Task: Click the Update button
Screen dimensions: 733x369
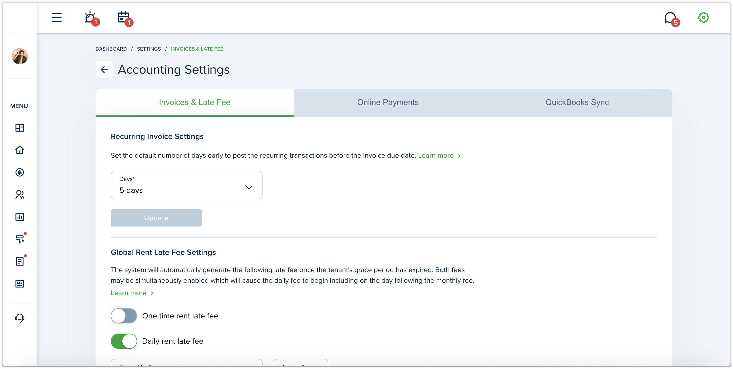Action: coord(156,218)
